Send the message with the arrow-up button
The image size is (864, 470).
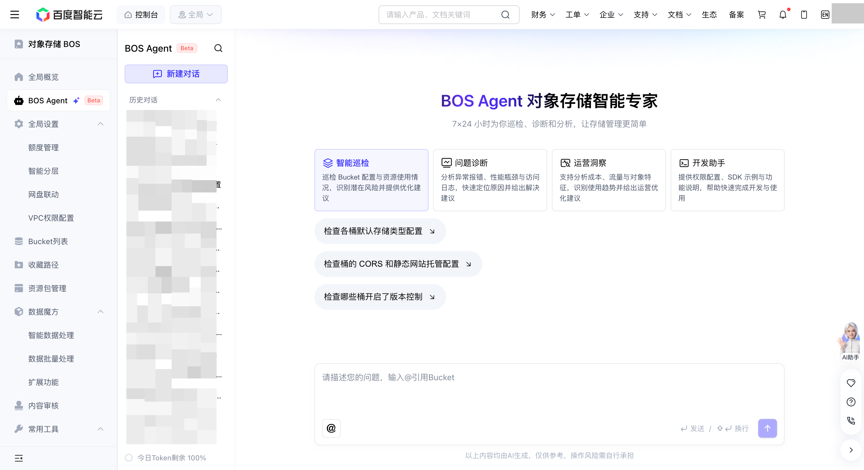click(x=767, y=428)
